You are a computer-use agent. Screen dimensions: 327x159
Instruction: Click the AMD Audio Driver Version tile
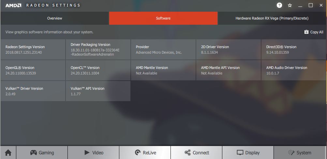coord(293,70)
